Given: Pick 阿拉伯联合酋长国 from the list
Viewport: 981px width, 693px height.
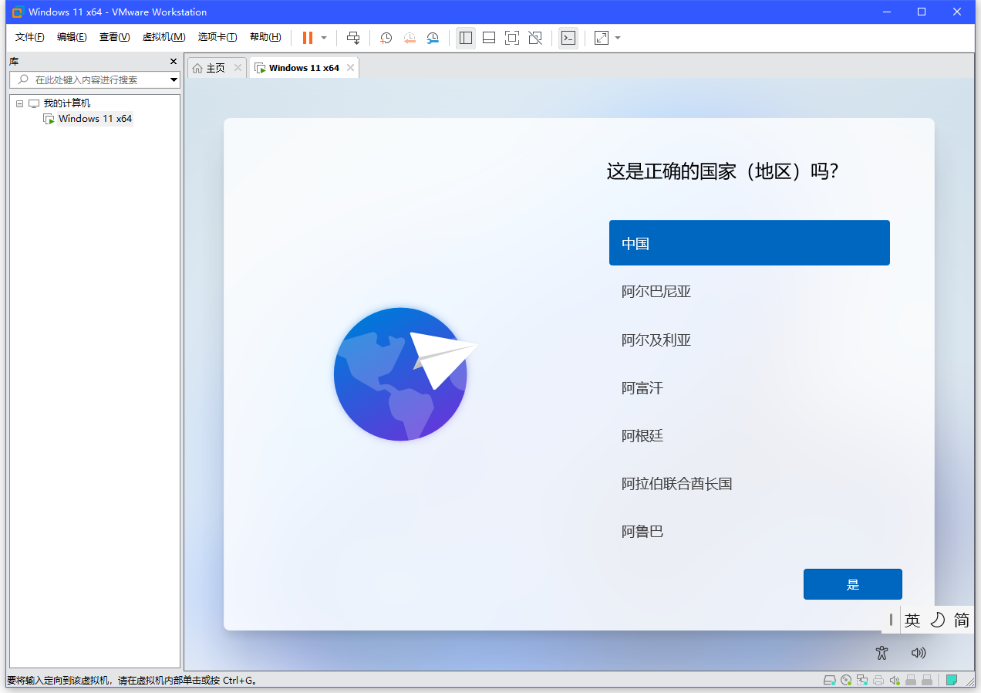Looking at the screenshot, I should 750,484.
